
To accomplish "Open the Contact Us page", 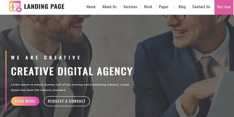I will (201, 7).
